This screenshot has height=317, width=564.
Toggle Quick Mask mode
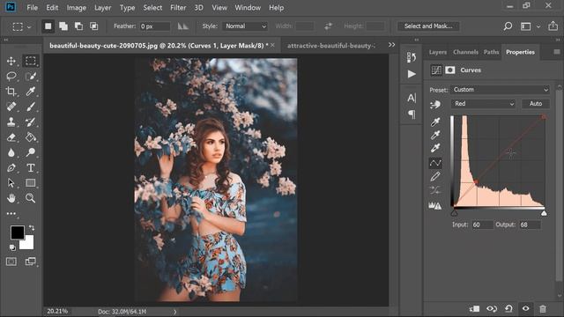coord(11,262)
